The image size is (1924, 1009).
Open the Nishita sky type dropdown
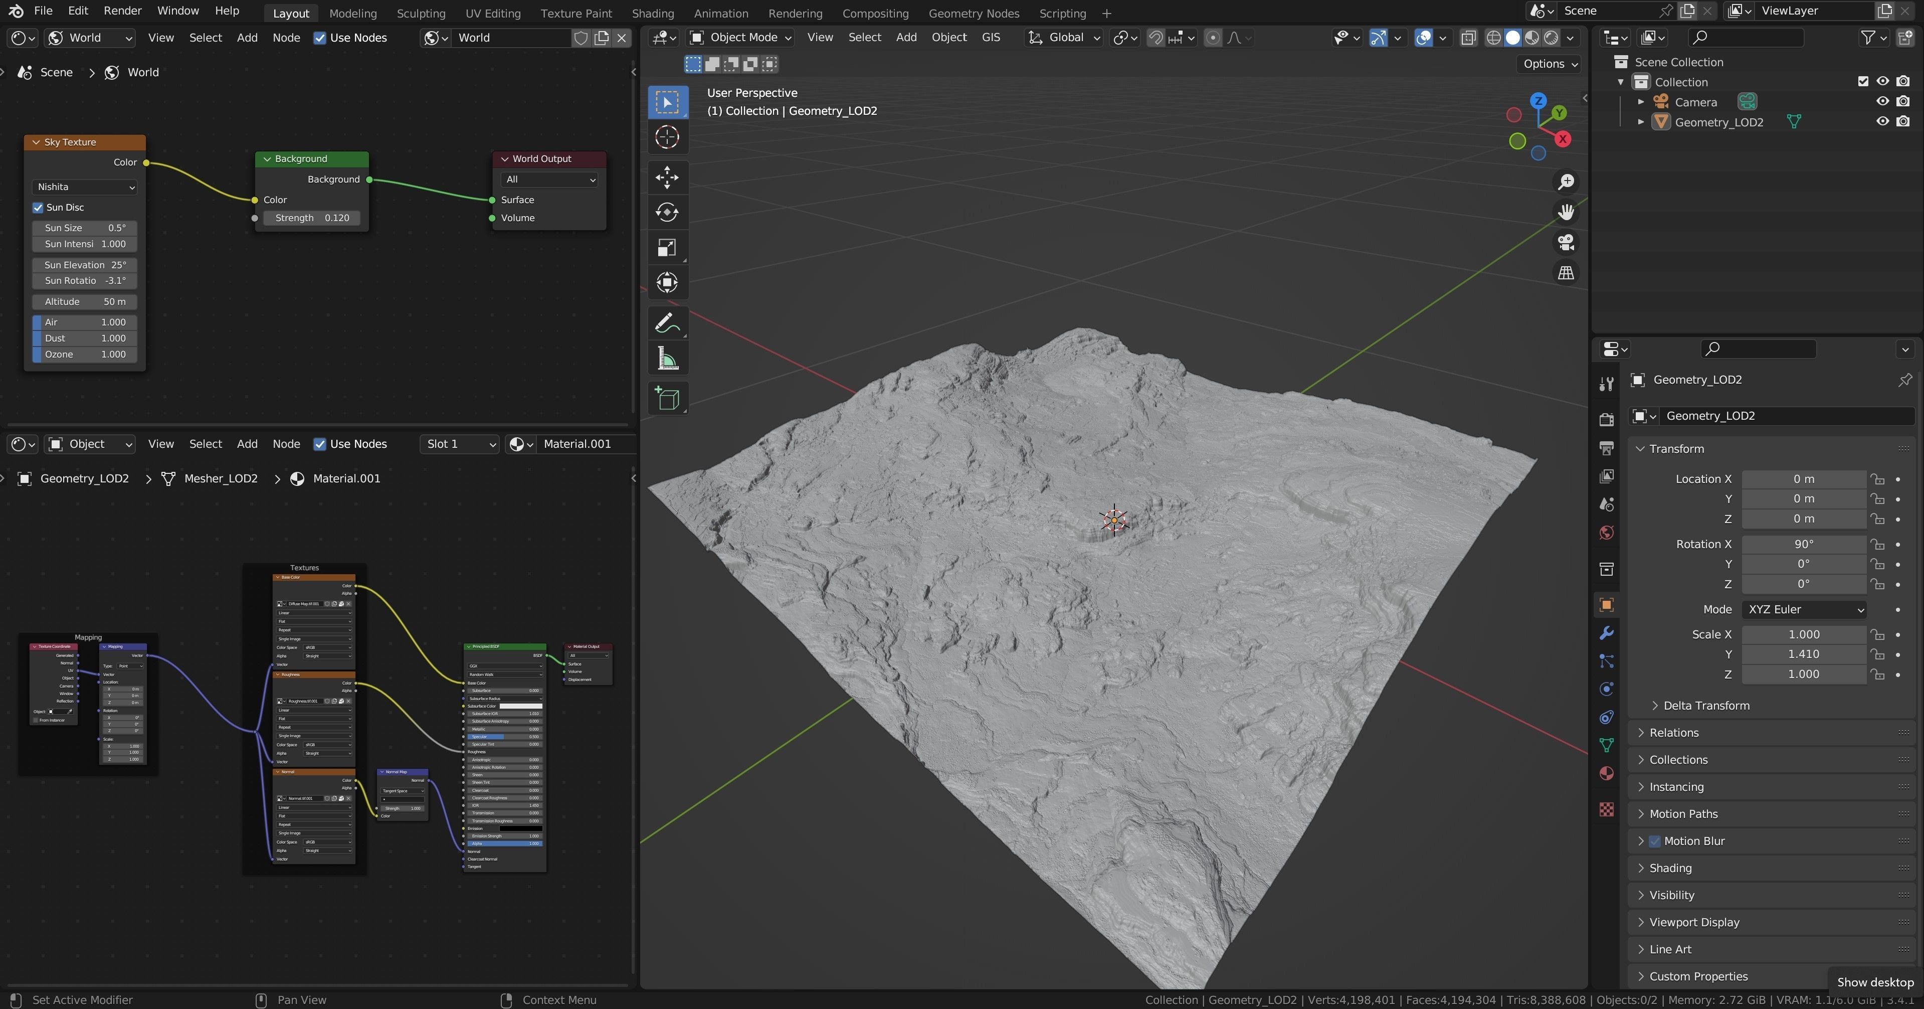(x=85, y=187)
